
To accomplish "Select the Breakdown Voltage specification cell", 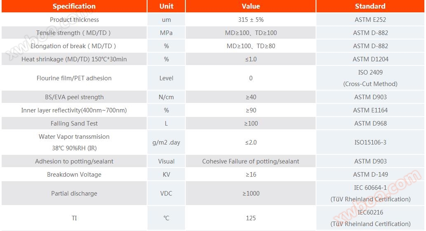I will (74, 174).
